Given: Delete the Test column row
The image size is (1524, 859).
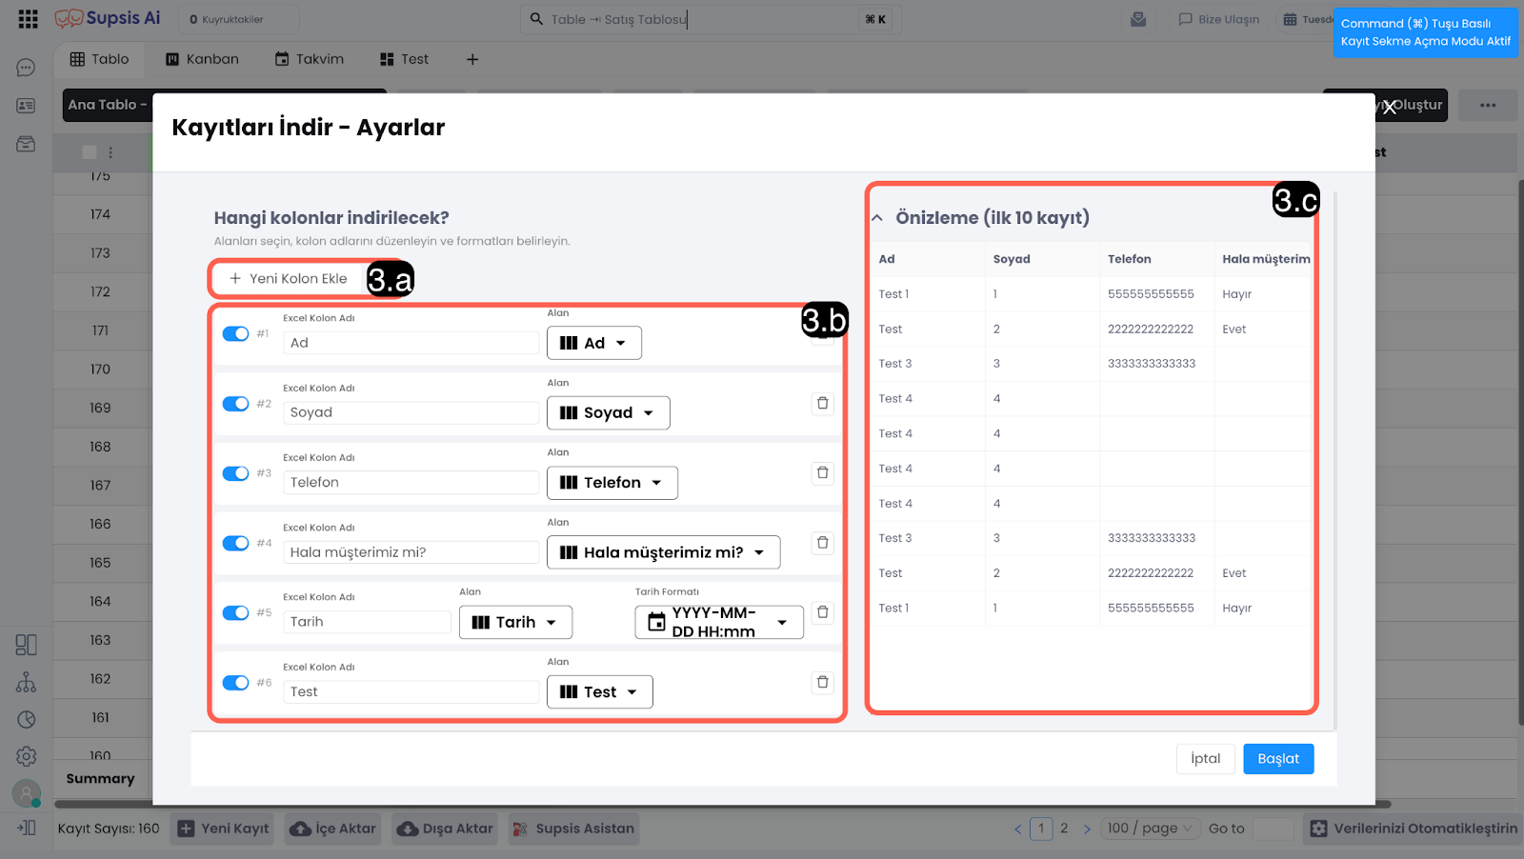Looking at the screenshot, I should coord(822,683).
